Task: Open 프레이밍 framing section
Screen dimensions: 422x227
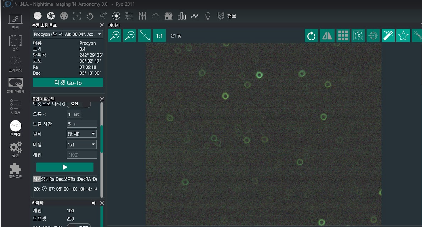Action: coord(16,64)
